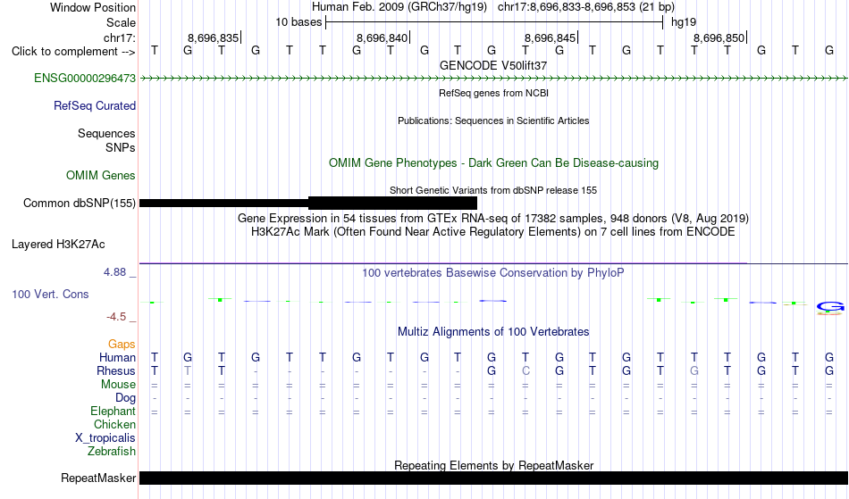Click the 8,696,840 position marker
Screen dimensions: 849x499
pos(382,37)
